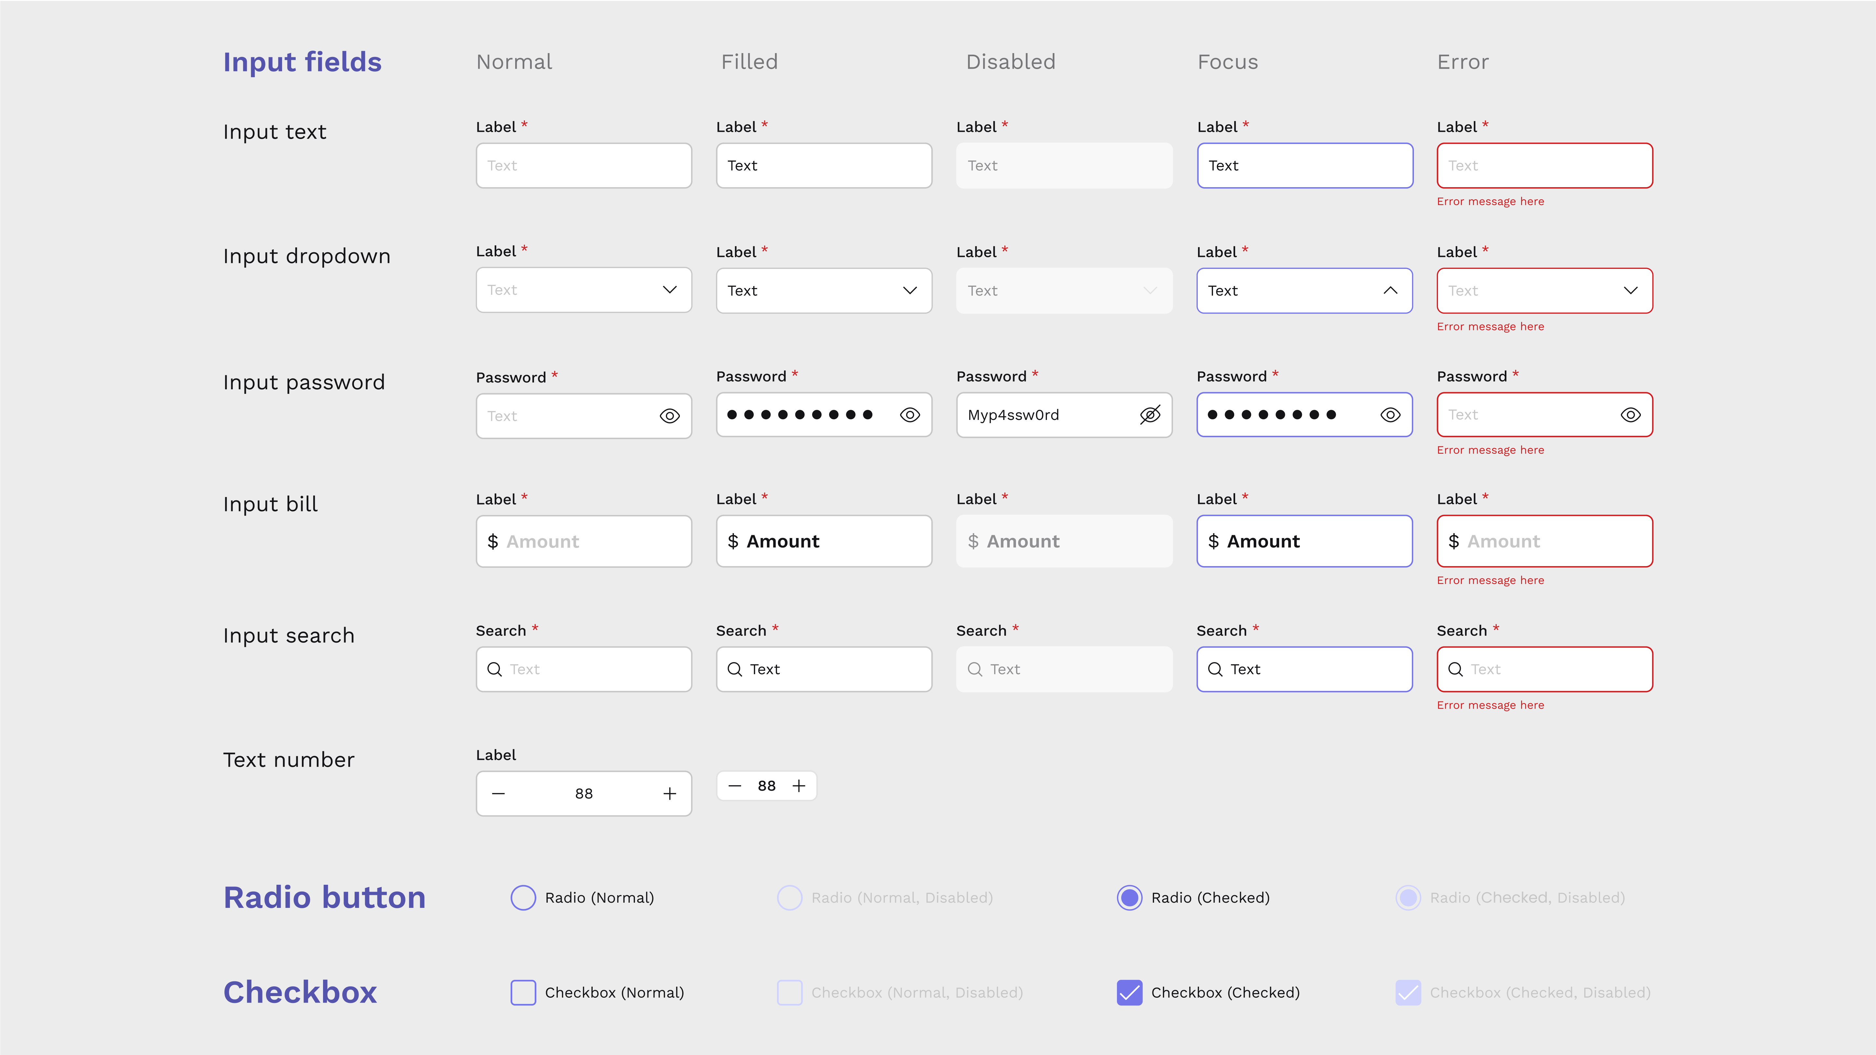Click the 88 value in labeled number field
The image size is (1876, 1055).
(584, 794)
